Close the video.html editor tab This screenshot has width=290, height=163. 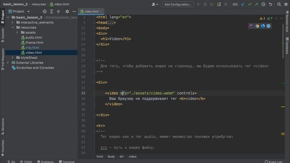coord(101,11)
